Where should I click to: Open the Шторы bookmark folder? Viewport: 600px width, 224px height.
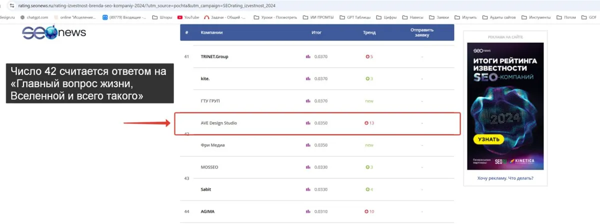point(162,17)
